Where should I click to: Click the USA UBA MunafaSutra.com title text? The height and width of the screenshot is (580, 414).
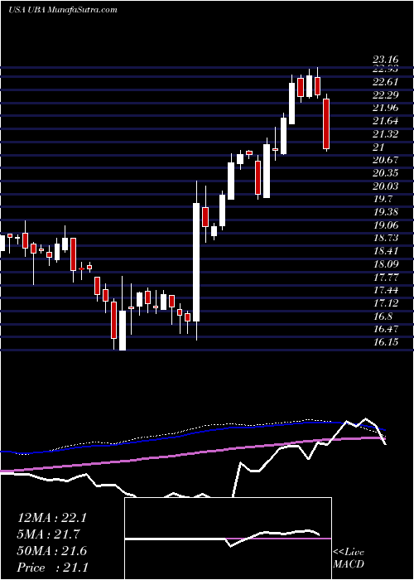click(x=62, y=10)
